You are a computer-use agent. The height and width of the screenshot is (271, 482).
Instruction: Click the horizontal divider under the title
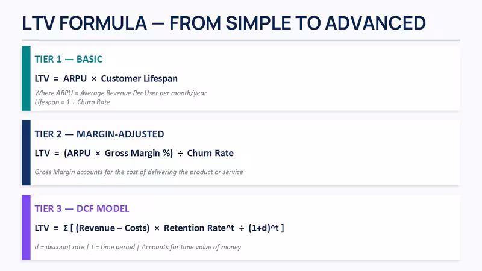241,40
